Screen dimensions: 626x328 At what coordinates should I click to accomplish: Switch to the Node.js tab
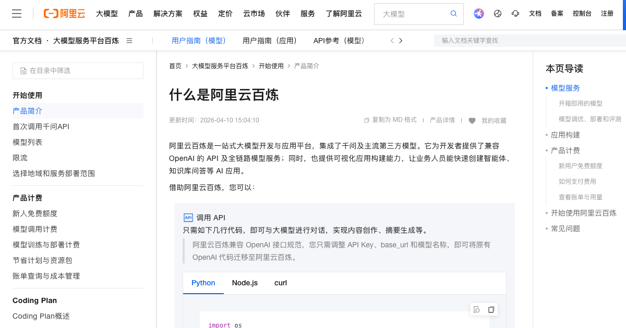click(x=245, y=283)
